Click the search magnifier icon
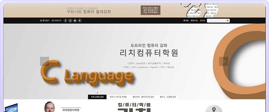This screenshot has height=112, width=269. [228, 21]
